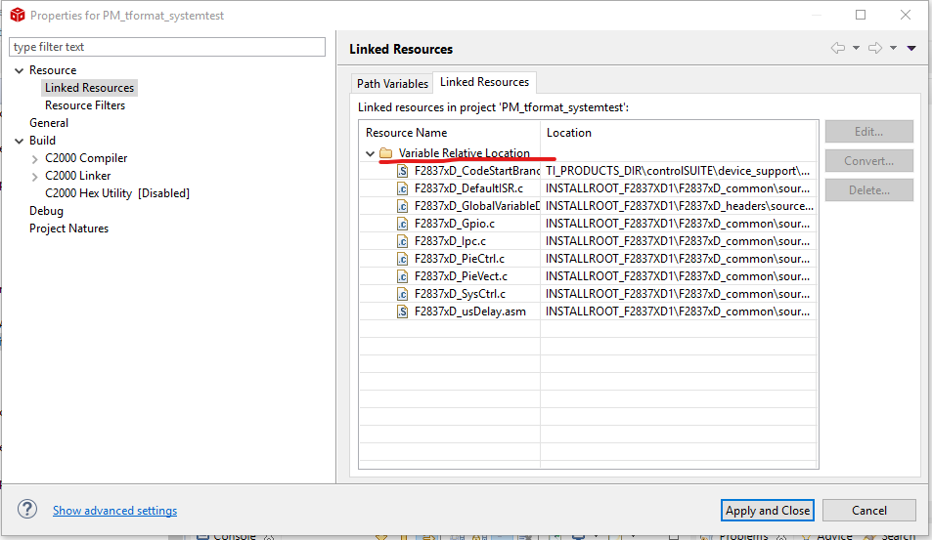Click the Variable Relative Location folder icon
932x540 pixels.
tap(385, 153)
